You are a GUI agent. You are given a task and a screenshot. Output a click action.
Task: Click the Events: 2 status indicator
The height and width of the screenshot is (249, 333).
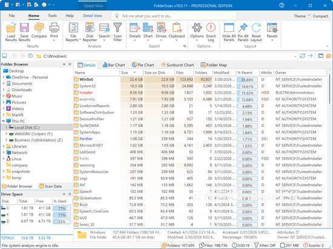tap(314, 245)
